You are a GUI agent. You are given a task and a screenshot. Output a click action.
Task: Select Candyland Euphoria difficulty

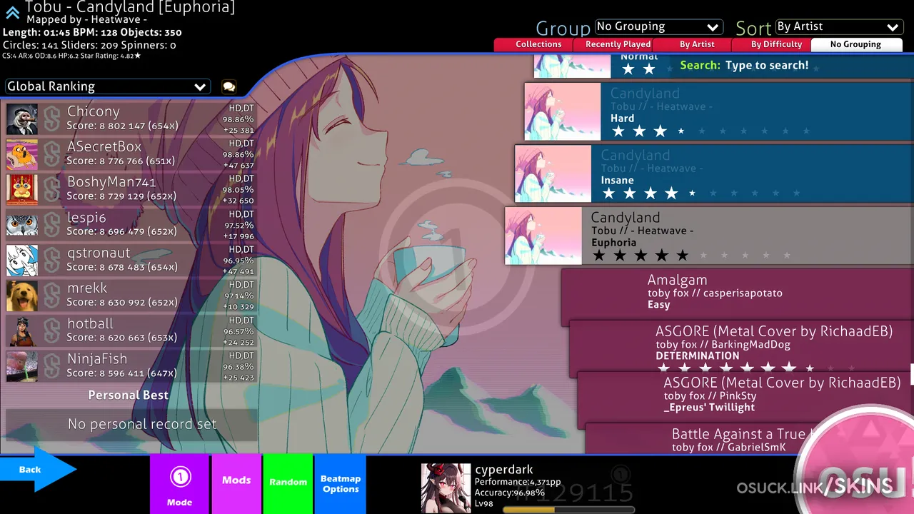[709, 236]
